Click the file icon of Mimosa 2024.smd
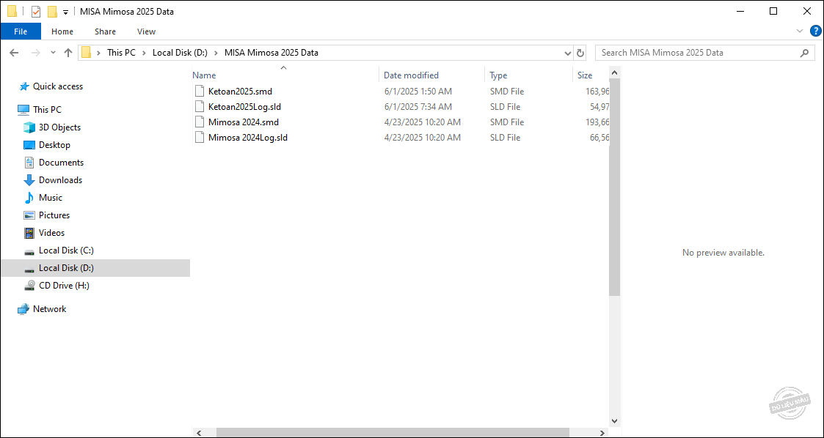The image size is (824, 438). point(199,122)
